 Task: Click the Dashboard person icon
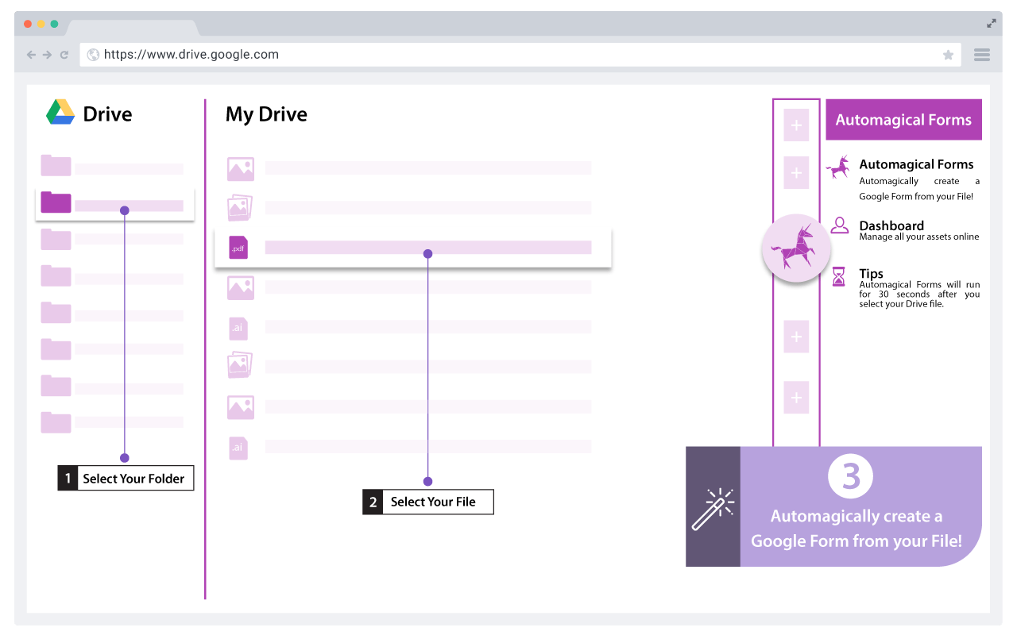[x=839, y=225]
